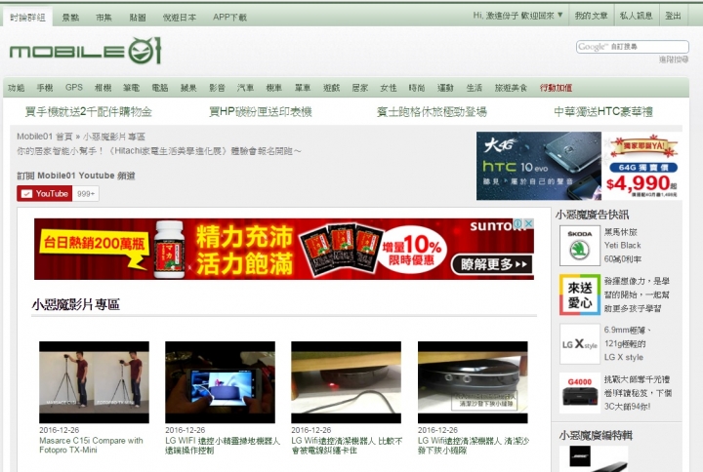Viewport: 703px width, 472px height.
Task: Click the LG X style logo icon
Action: [579, 344]
